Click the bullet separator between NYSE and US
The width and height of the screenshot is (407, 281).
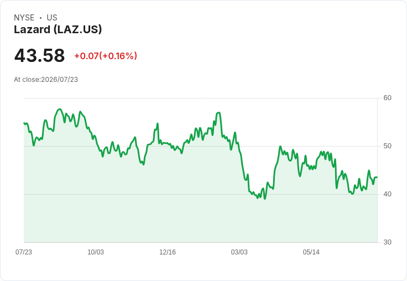(41, 18)
